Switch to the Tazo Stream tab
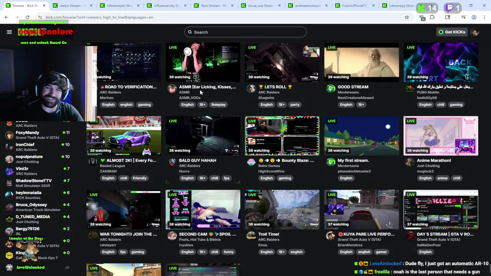 [213, 6]
